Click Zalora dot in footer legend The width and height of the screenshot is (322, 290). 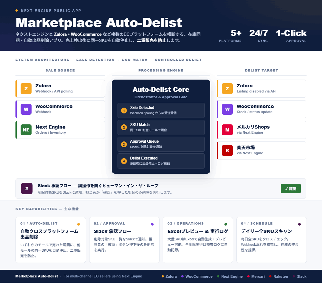pos(163,276)
